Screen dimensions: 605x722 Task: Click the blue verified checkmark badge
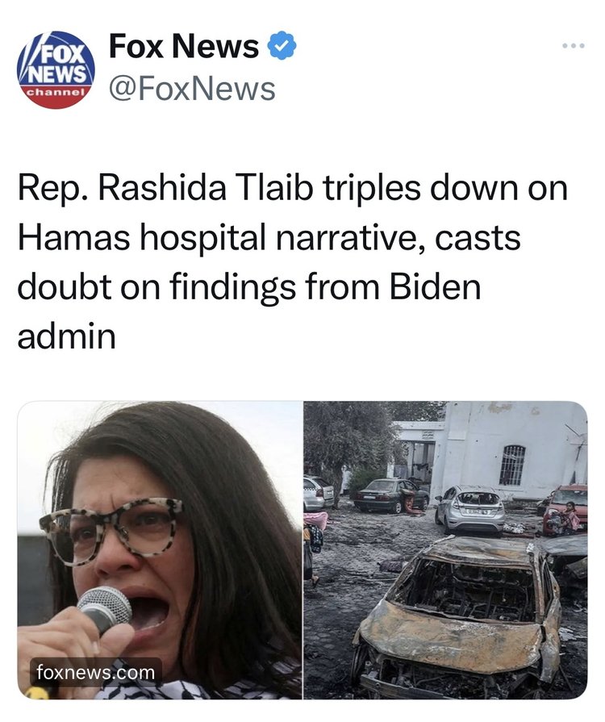click(x=282, y=45)
